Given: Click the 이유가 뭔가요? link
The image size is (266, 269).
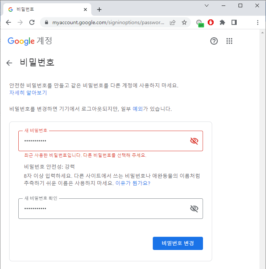Looking at the screenshot, I should (x=133, y=183).
